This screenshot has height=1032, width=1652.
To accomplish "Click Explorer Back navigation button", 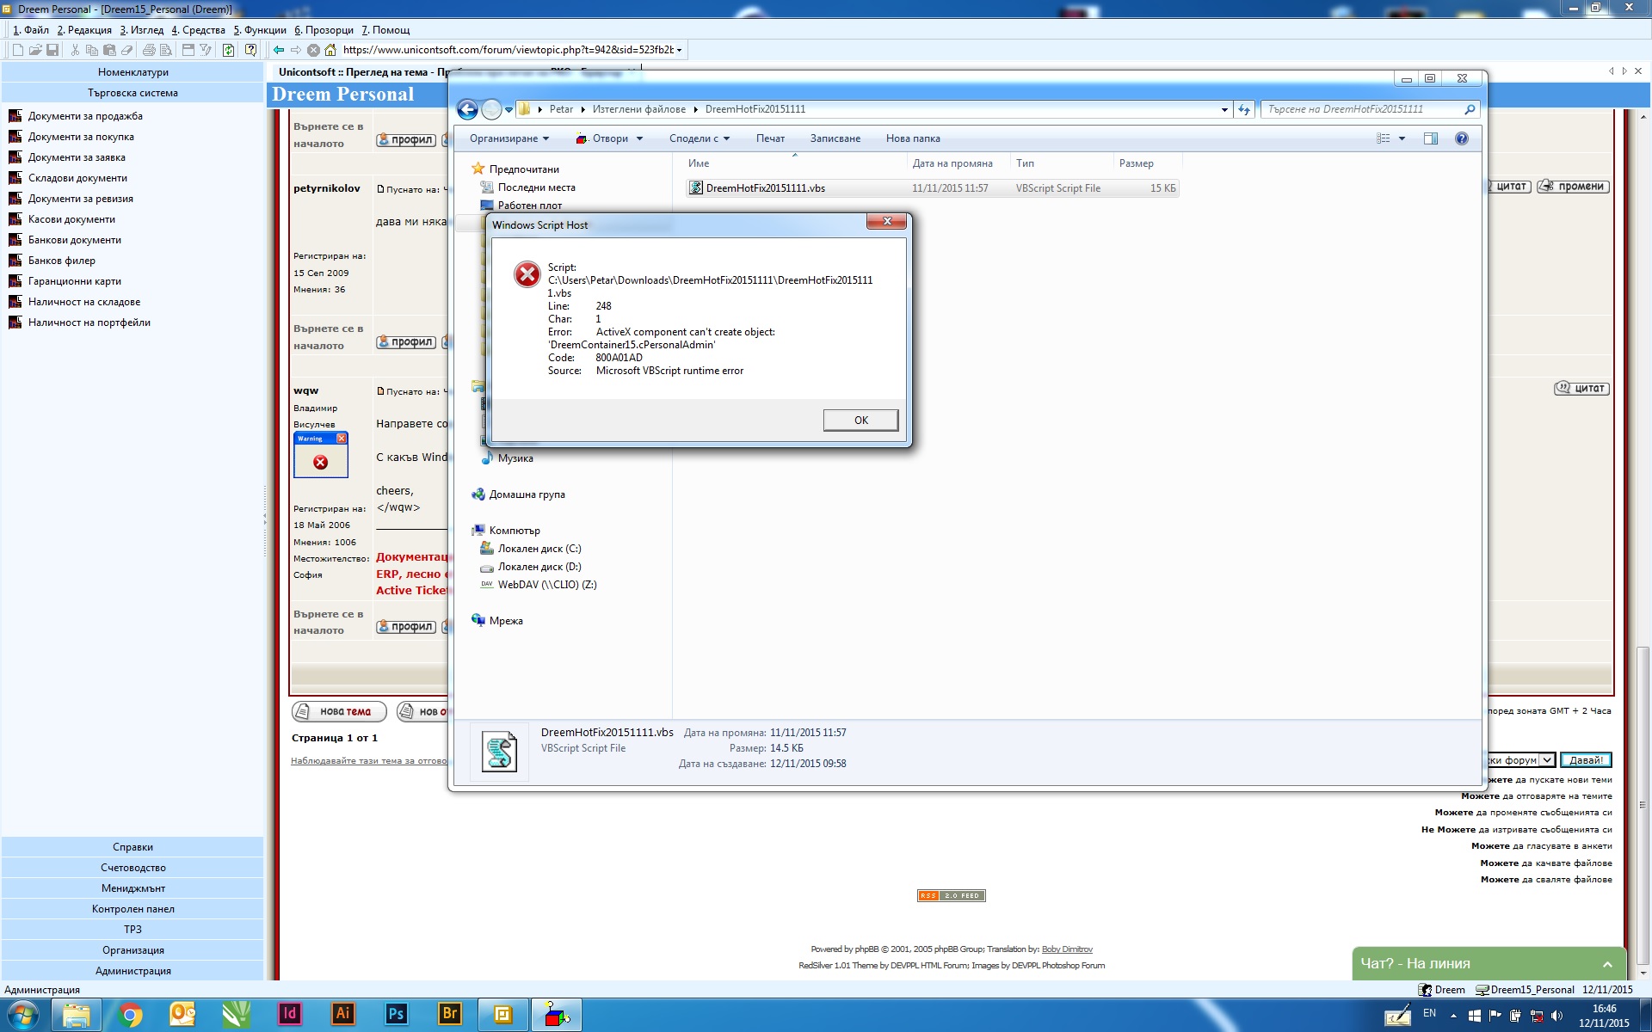I will tap(467, 109).
